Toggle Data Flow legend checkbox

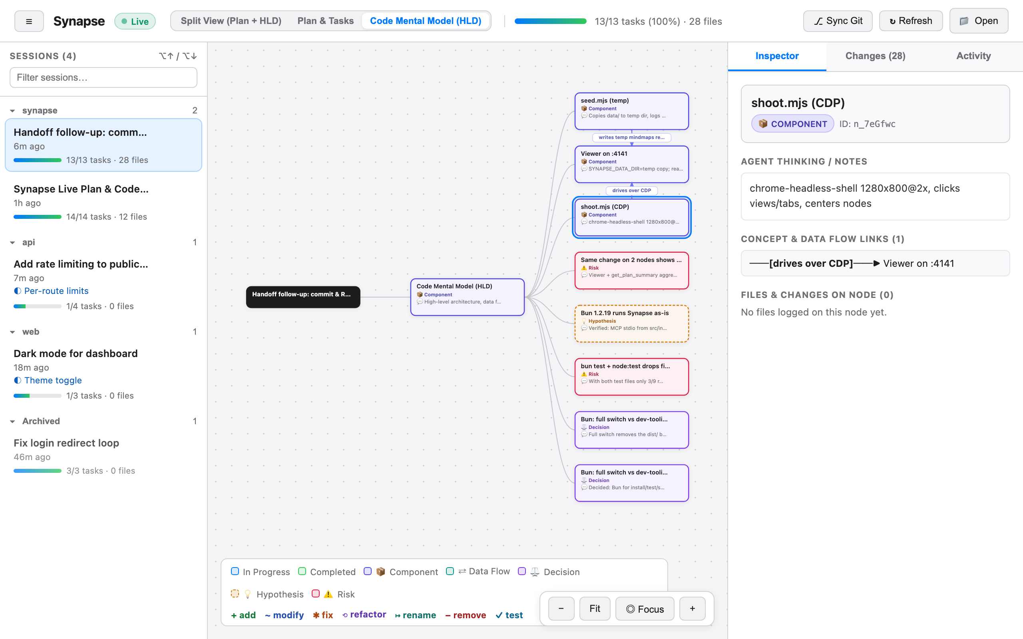coord(450,572)
